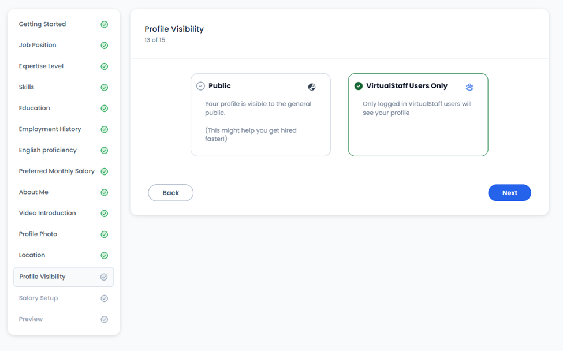The width and height of the screenshot is (563, 351).
Task: Click the grey check icon beside Salary Setup
Action: click(x=104, y=298)
